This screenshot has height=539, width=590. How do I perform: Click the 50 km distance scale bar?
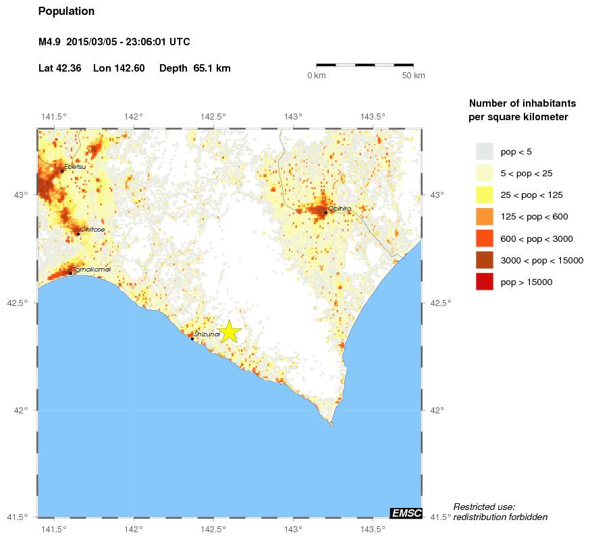(364, 67)
